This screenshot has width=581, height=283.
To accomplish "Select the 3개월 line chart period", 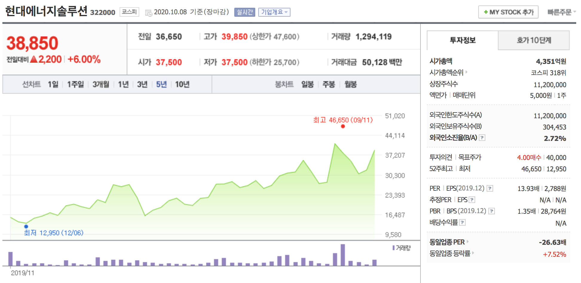I will coord(101,84).
